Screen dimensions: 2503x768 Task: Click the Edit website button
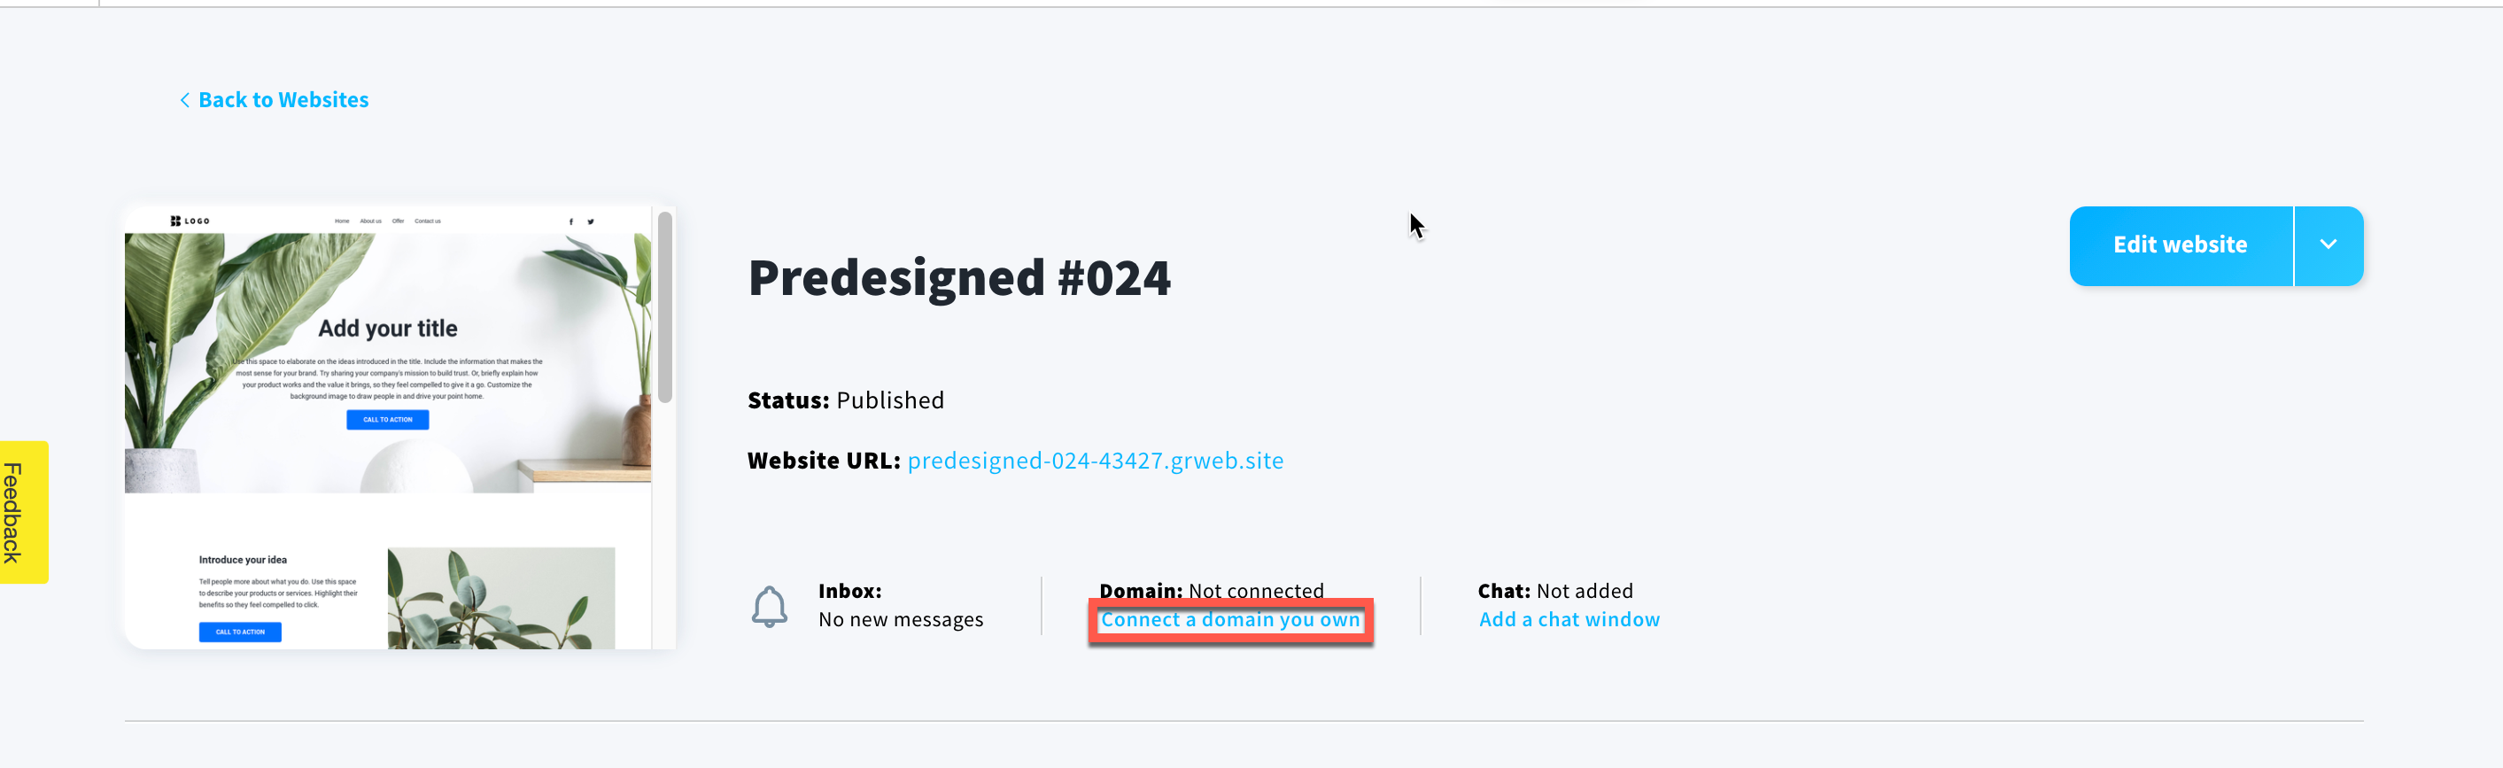(x=2181, y=245)
